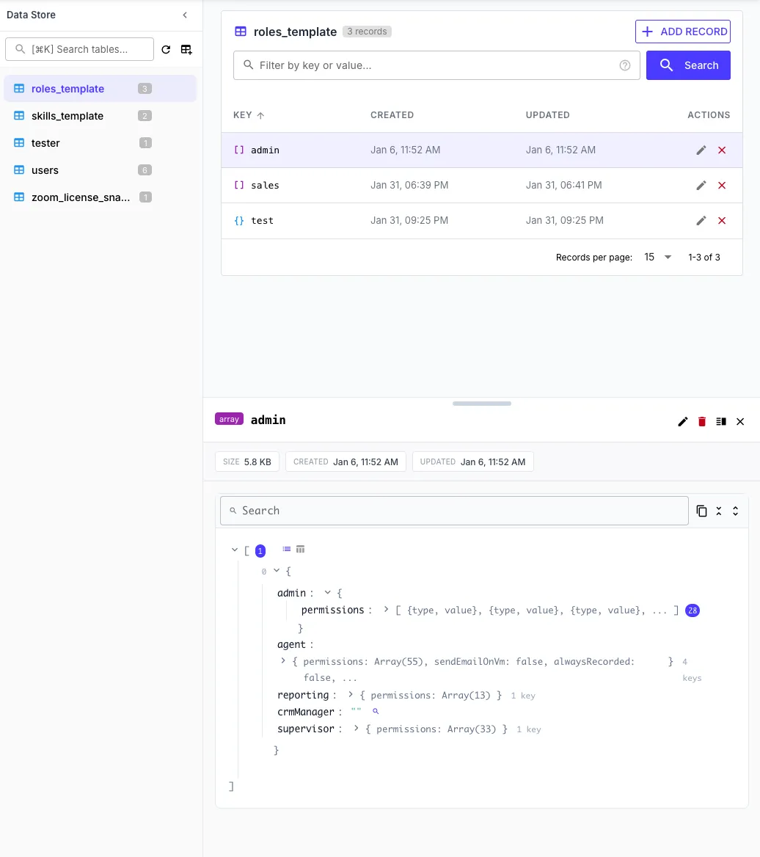Create a new table via the add-table icon
Viewport: 760px width, 857px height.
[186, 49]
